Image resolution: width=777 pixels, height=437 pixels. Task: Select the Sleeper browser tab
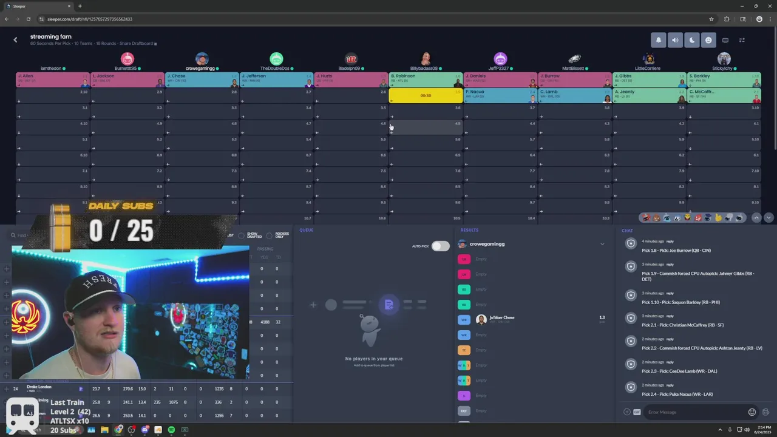(x=38, y=6)
